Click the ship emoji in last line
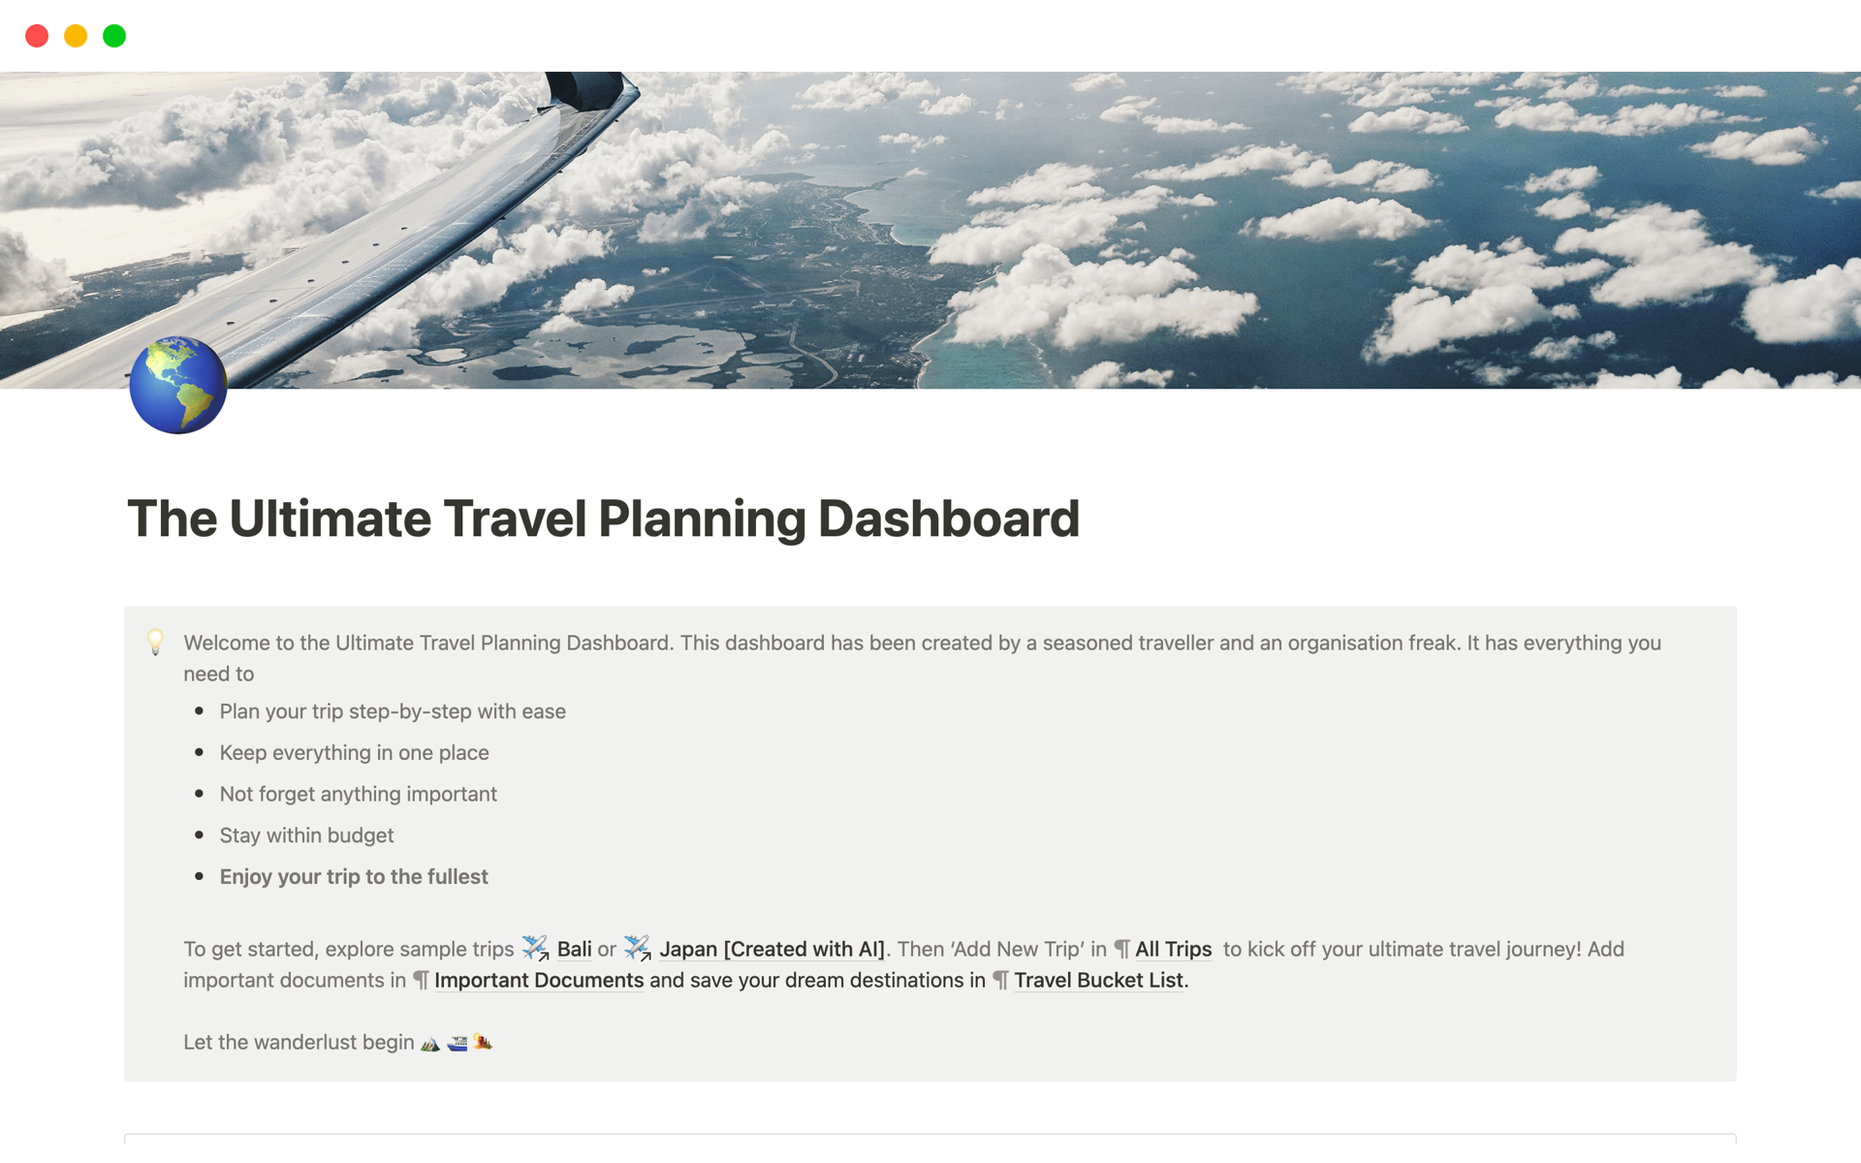The width and height of the screenshot is (1861, 1163). pos(457,1044)
